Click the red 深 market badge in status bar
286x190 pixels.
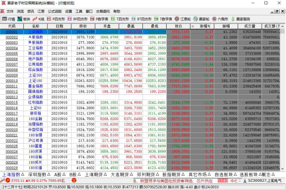click(x=74, y=181)
